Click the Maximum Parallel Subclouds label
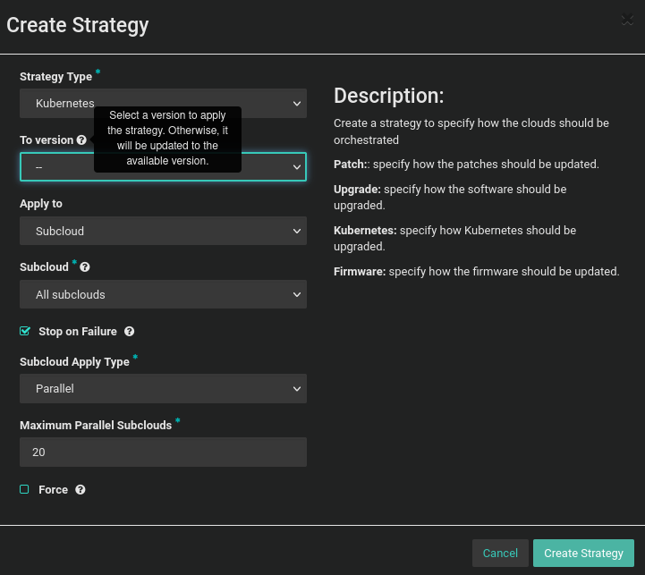This screenshot has height=575, width=645. coord(96,426)
